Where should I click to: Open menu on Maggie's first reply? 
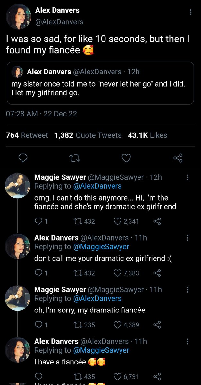[188, 177]
